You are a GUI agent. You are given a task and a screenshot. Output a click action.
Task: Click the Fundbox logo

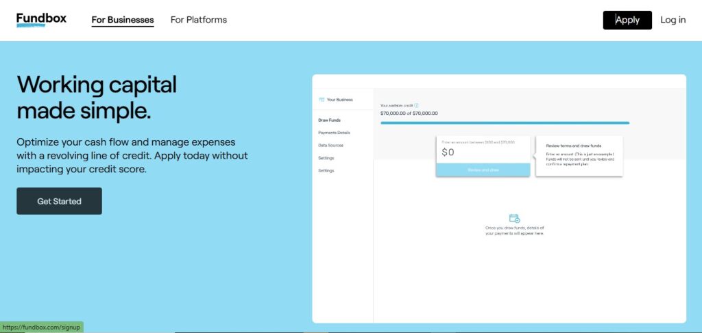[x=41, y=20]
